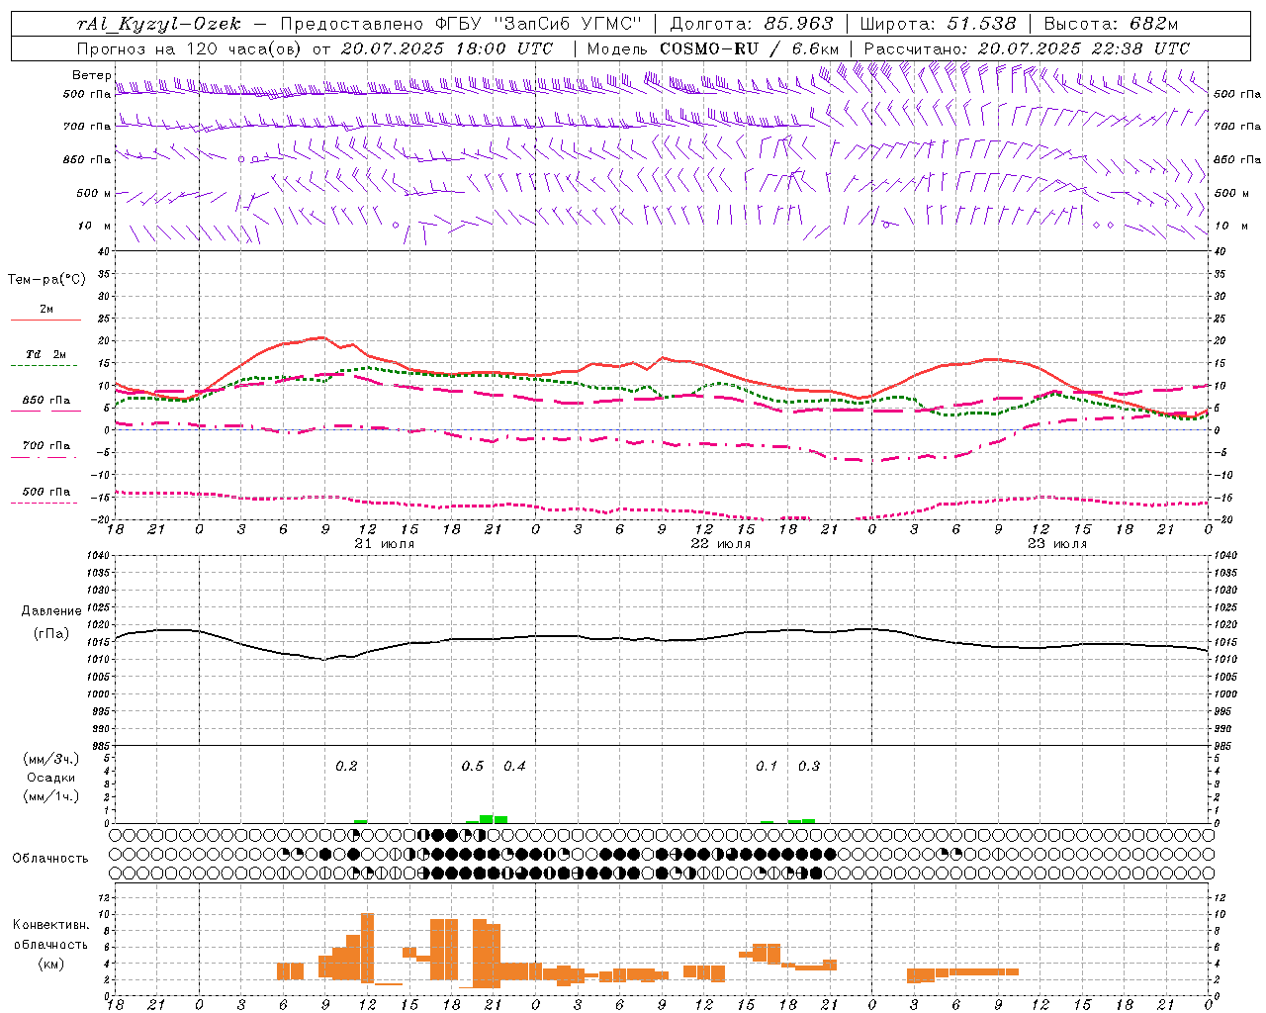This screenshot has height=1013, width=1266.
Task: Click the 500 гПа temperature legend entry
Action: tap(45, 492)
